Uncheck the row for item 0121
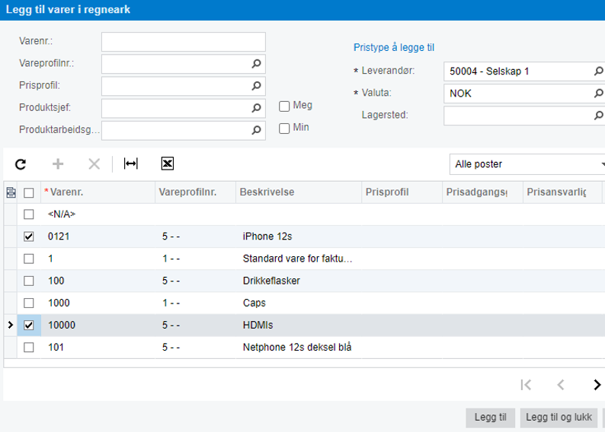 pos(29,237)
